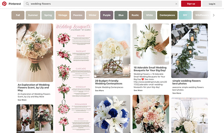Screen dimensions: 224x133
Task: Choose the Centerpieces filter chip
Action: click(x=167, y=15)
